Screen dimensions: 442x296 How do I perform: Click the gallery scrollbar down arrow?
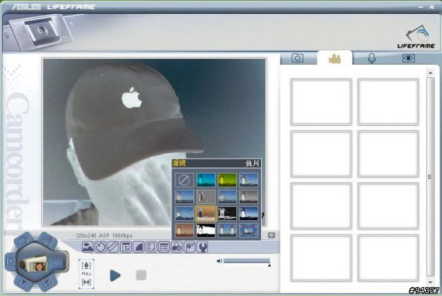pyautogui.click(x=430, y=282)
